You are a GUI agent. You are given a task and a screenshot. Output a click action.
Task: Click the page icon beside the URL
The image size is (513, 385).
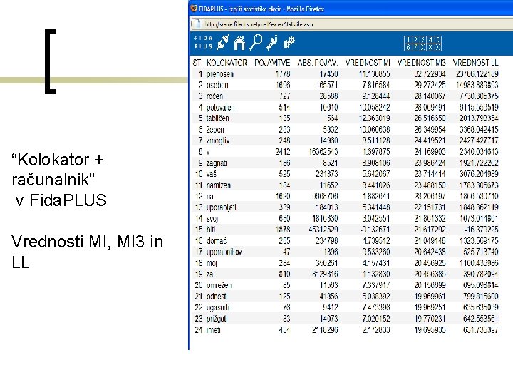[197, 24]
